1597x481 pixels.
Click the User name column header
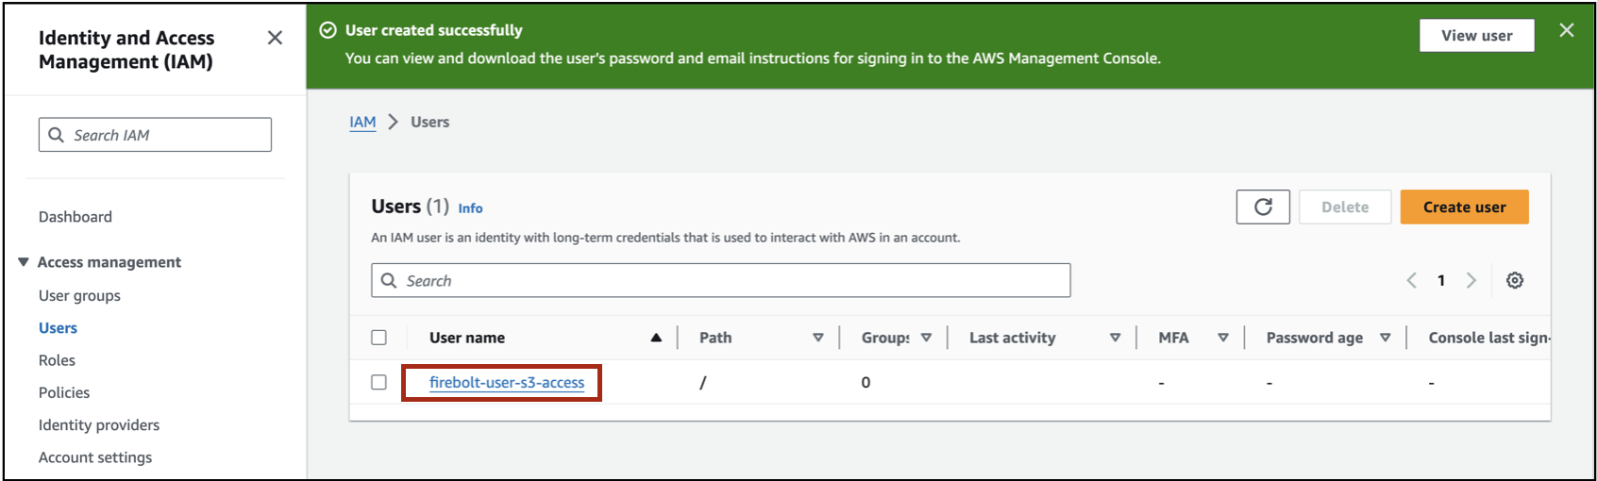(467, 338)
